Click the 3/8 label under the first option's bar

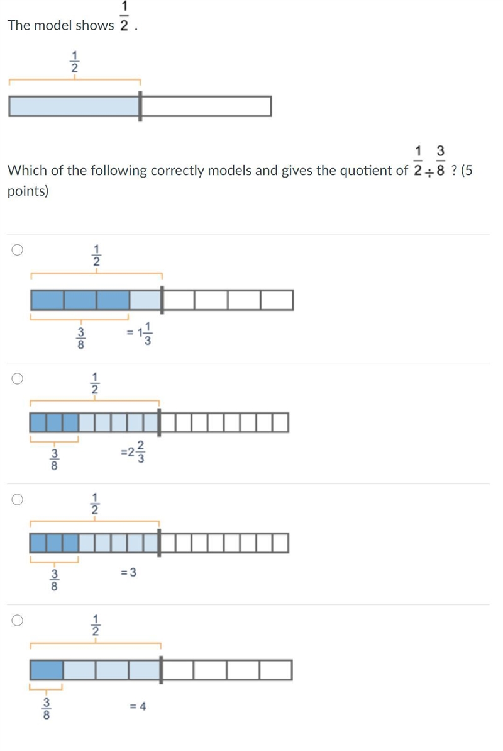(x=81, y=338)
